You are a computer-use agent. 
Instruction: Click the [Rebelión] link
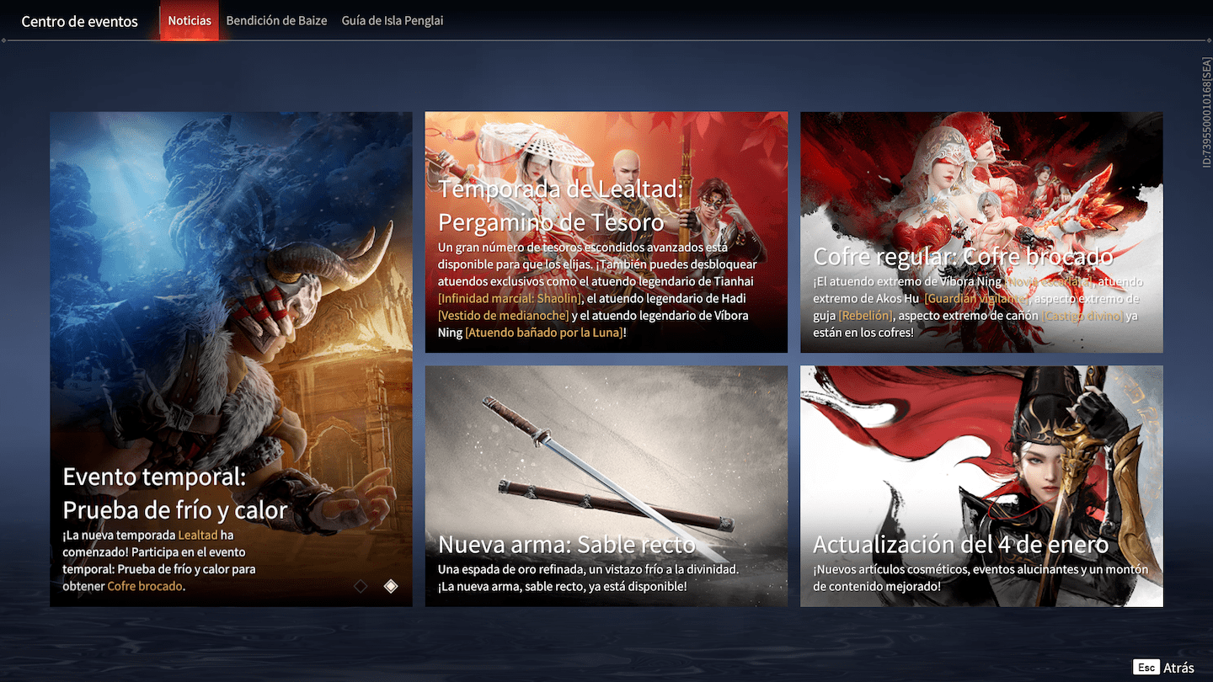coord(865,316)
